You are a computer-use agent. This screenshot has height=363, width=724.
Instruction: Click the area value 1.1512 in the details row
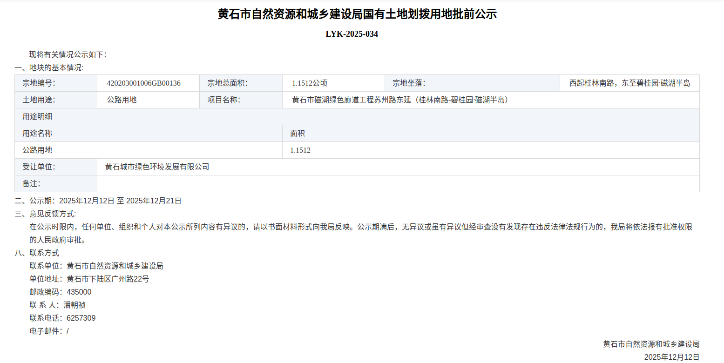click(x=300, y=150)
